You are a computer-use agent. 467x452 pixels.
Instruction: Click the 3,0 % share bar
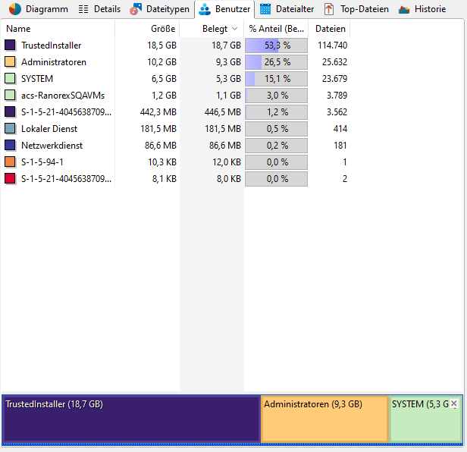tap(277, 96)
